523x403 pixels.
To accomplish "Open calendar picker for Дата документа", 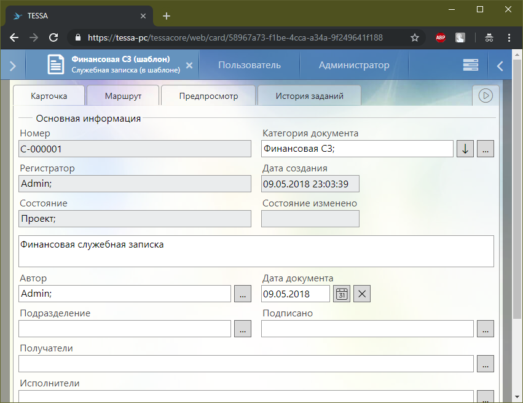I will 342,294.
